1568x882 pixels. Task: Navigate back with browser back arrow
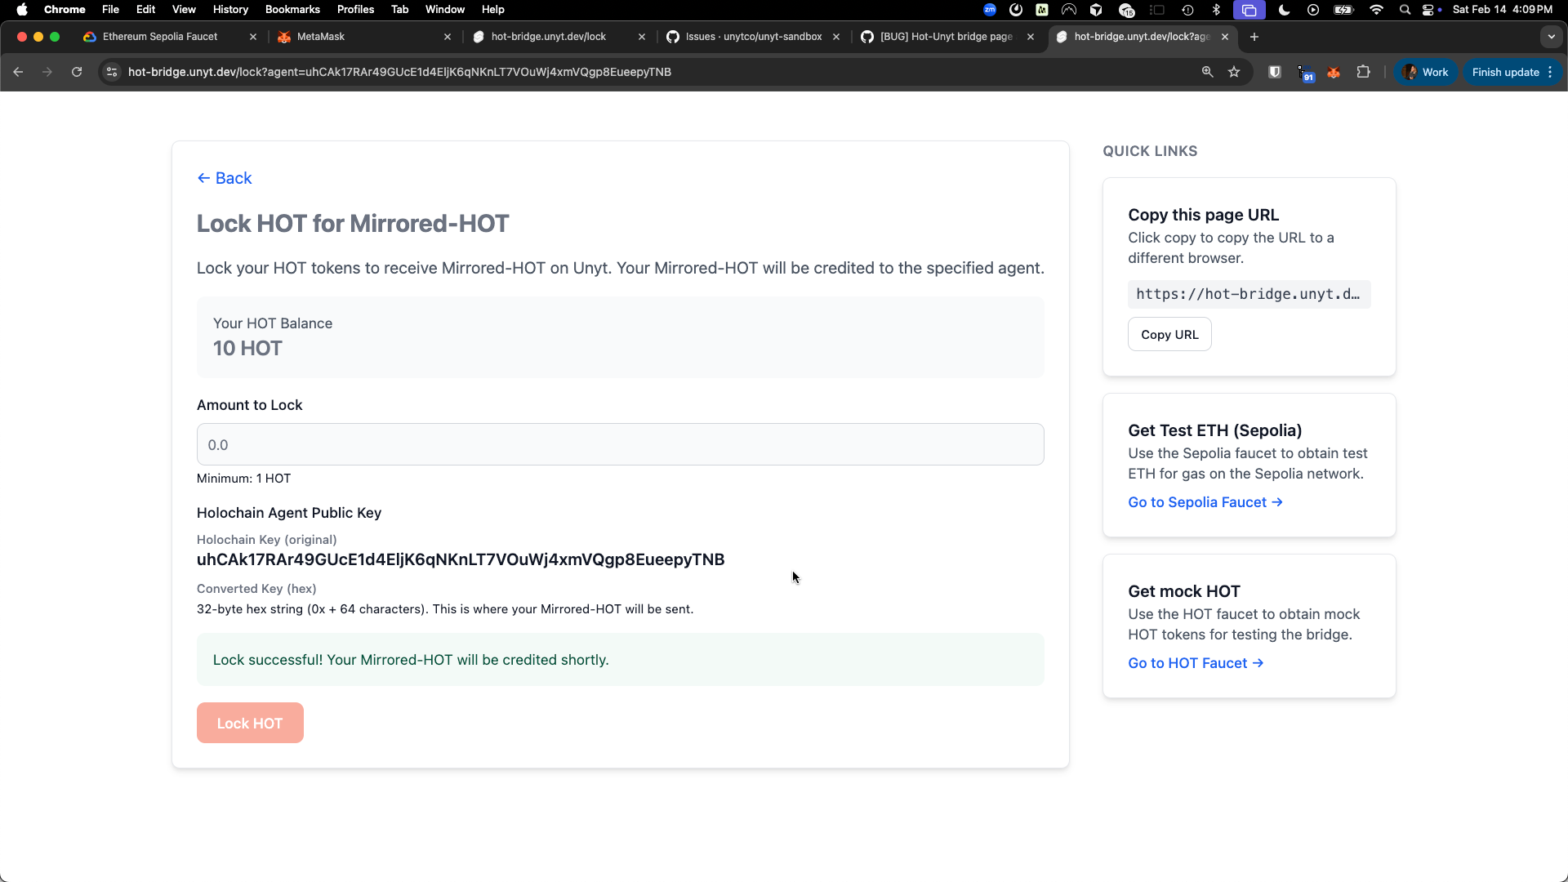point(18,72)
